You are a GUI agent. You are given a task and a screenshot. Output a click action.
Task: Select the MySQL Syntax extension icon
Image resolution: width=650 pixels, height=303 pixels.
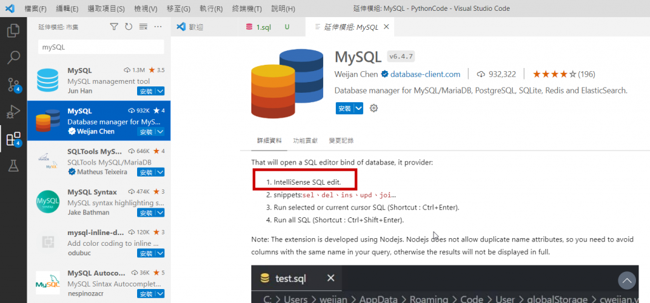coord(48,202)
